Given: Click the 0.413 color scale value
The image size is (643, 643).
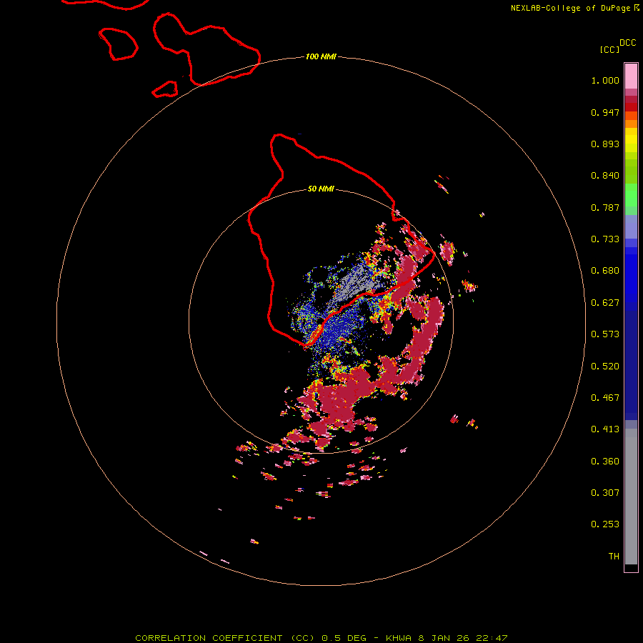Looking at the screenshot, I should pyautogui.click(x=605, y=429).
